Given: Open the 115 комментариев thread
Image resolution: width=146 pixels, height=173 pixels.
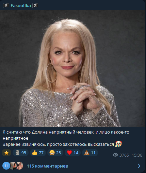Looking at the screenshot, I should 47,166.
